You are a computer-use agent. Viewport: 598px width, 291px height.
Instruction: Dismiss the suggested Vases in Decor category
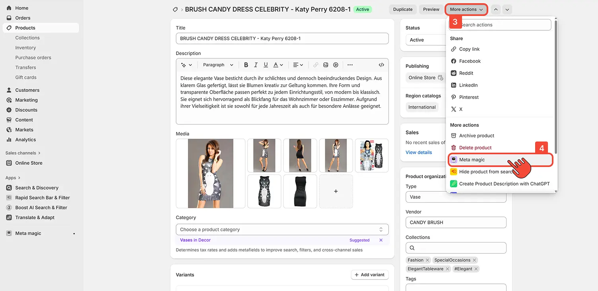tap(381, 240)
